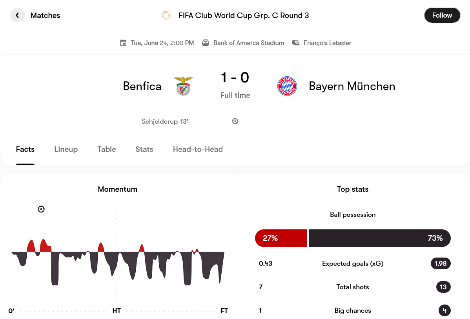Image resolution: width=470 pixels, height=319 pixels.
Task: Switch to the Stats tab
Action: click(144, 149)
